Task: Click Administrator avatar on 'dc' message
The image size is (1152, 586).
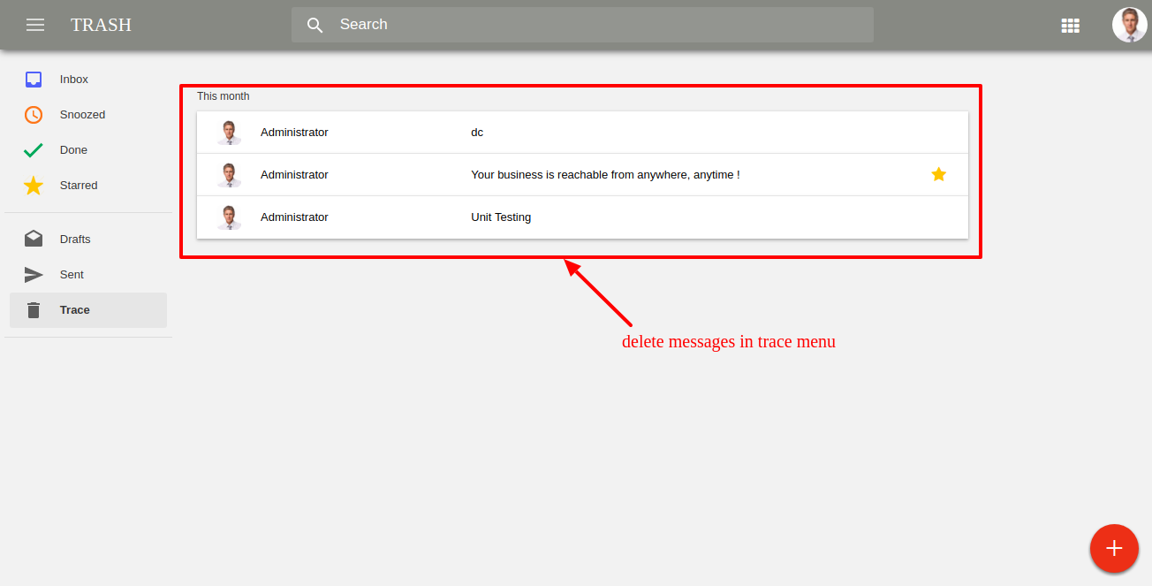Action: [x=230, y=133]
